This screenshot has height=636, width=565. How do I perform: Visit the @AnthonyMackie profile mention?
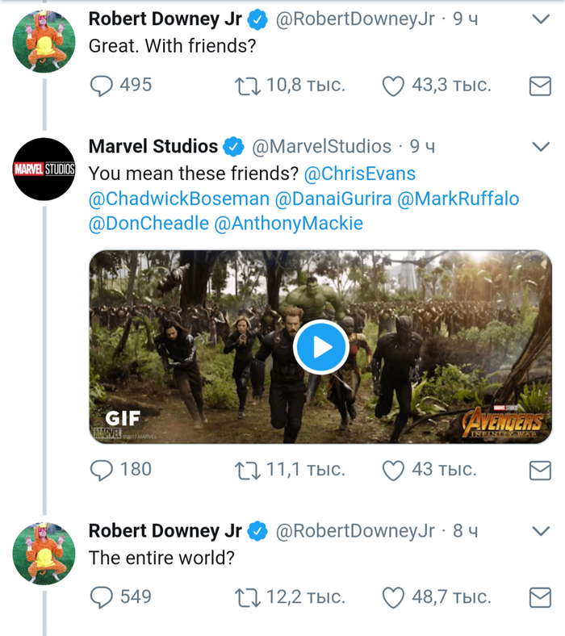click(288, 224)
